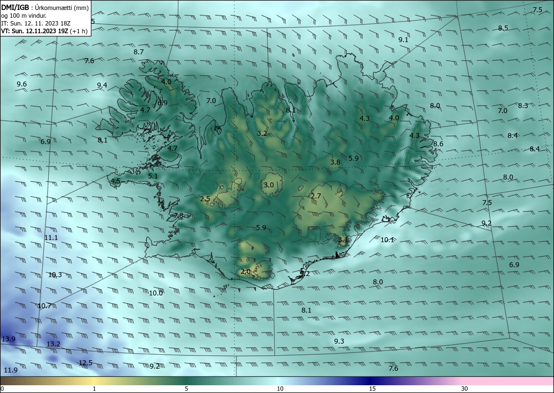Viewport: 554px width, 393px height.
Task: Click the '8.3' value on the map
Action: pos(523,106)
